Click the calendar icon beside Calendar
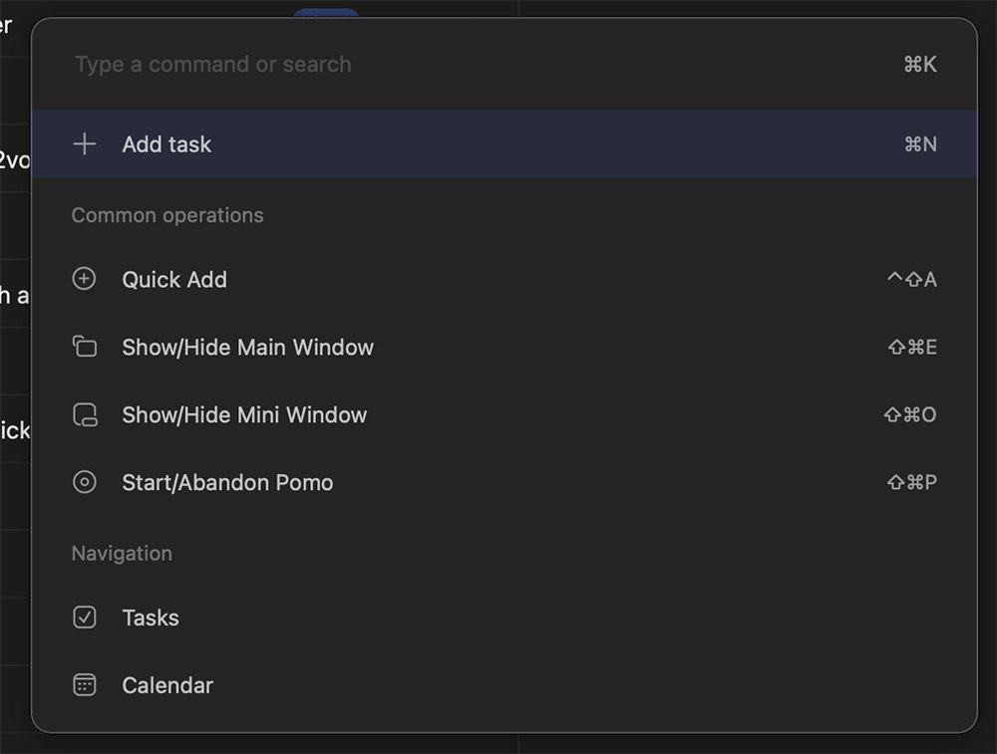Image resolution: width=997 pixels, height=754 pixels. point(85,685)
